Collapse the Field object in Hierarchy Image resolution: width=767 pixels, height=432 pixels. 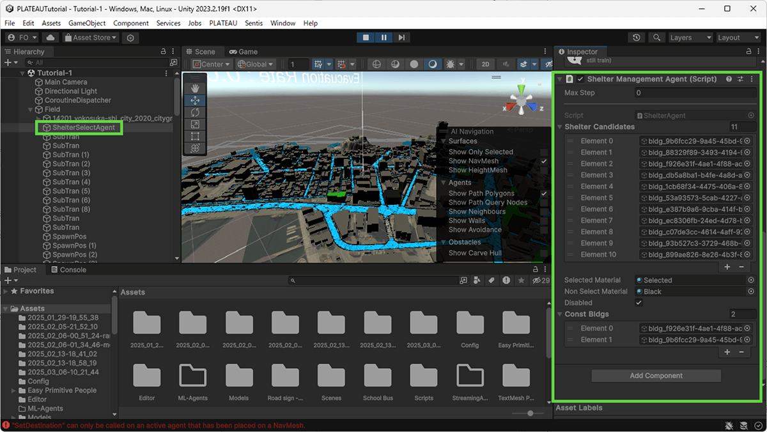[x=30, y=109]
